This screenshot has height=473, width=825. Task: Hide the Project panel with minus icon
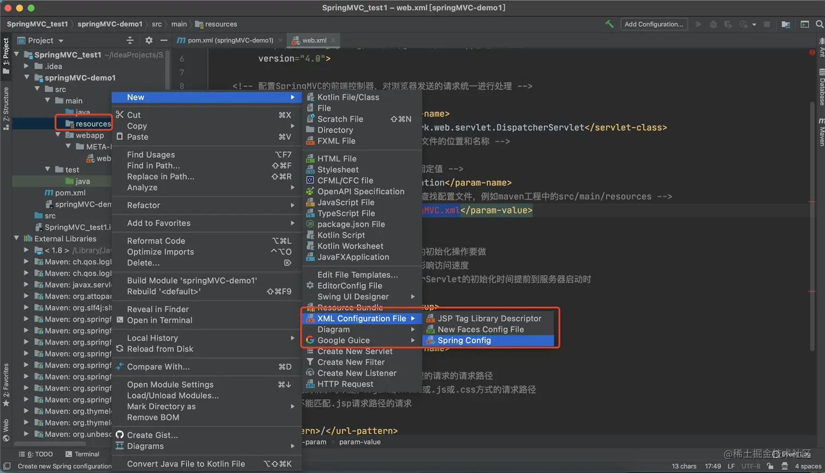click(164, 40)
